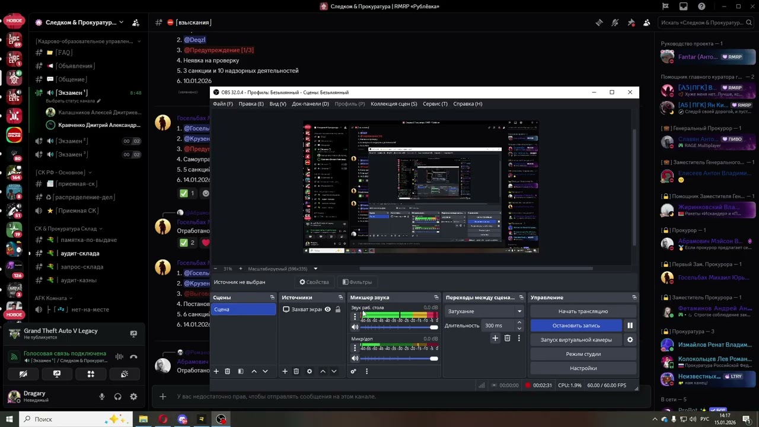The image size is (759, 427).
Task: Adjust Микр/доп volume slider
Action: [399, 359]
